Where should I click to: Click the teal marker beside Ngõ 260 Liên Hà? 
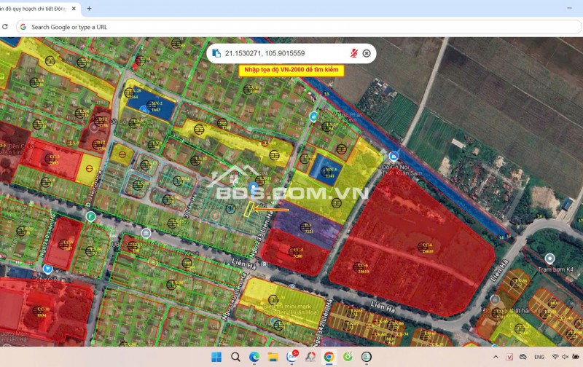(x=90, y=216)
